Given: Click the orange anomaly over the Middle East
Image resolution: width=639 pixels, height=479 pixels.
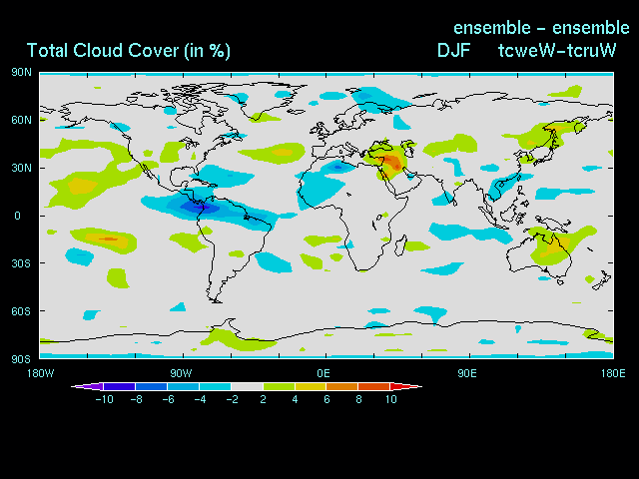Looking at the screenshot, I should pyautogui.click(x=391, y=160).
